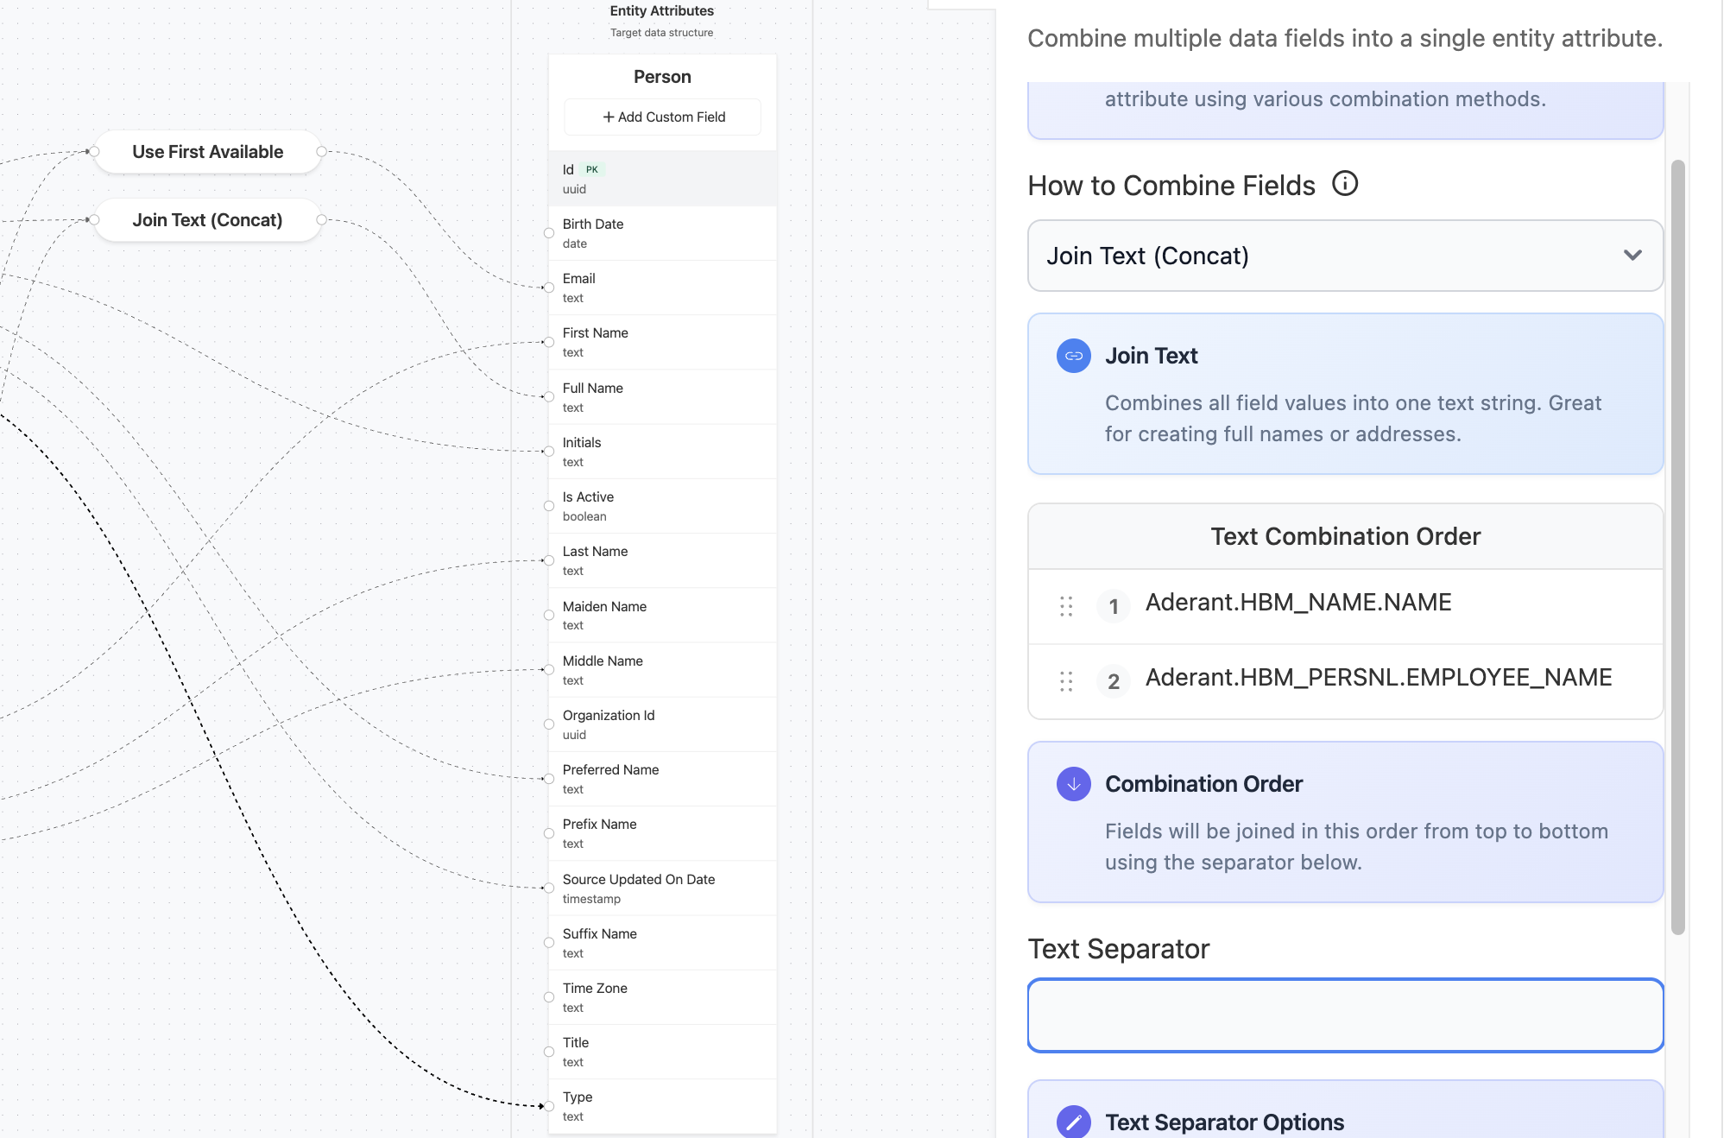Grab drag handle for EMPLOYEE_NAME row

click(x=1066, y=681)
